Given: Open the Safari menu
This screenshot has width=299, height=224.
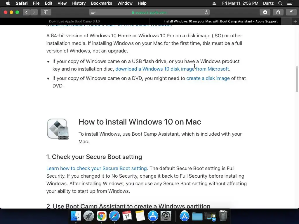Looking at the screenshot, I should pos(22,3).
